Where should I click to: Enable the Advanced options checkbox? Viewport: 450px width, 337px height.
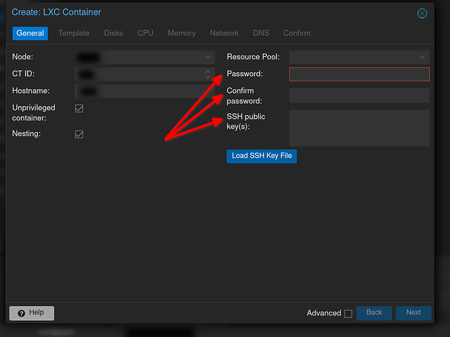coord(348,313)
